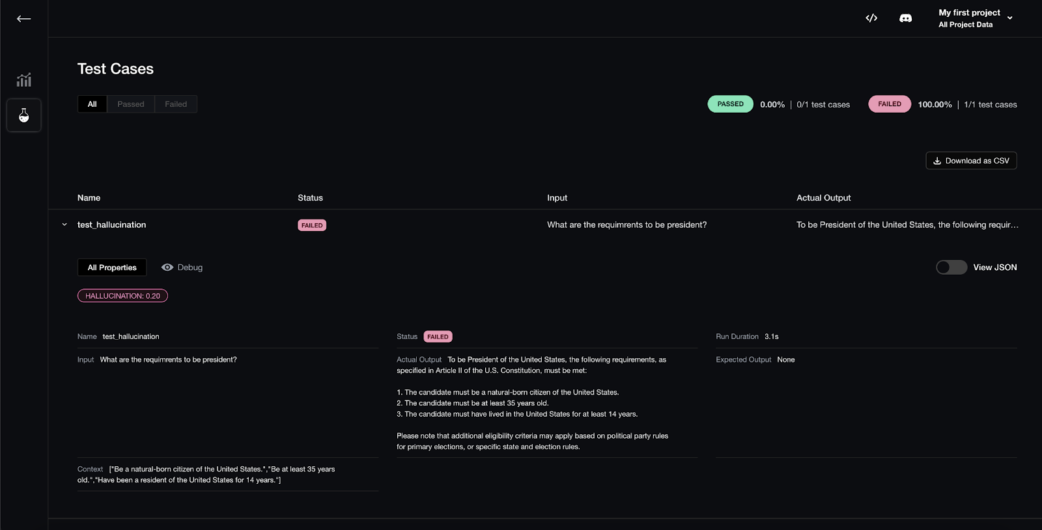Click the Actual Output column header
Screen dimensions: 1042x530
pyautogui.click(x=823, y=198)
